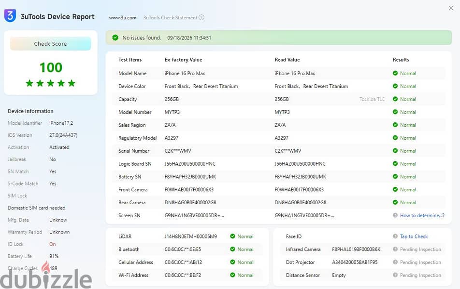Click the Check Statement help question icon
This screenshot has height=289, width=460.
point(201,17)
